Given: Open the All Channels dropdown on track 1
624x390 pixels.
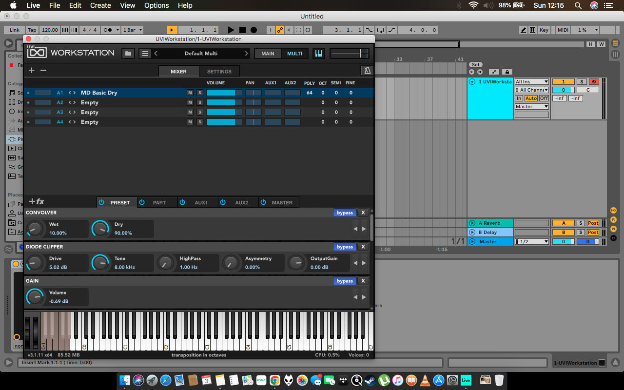Looking at the screenshot, I should [x=532, y=90].
